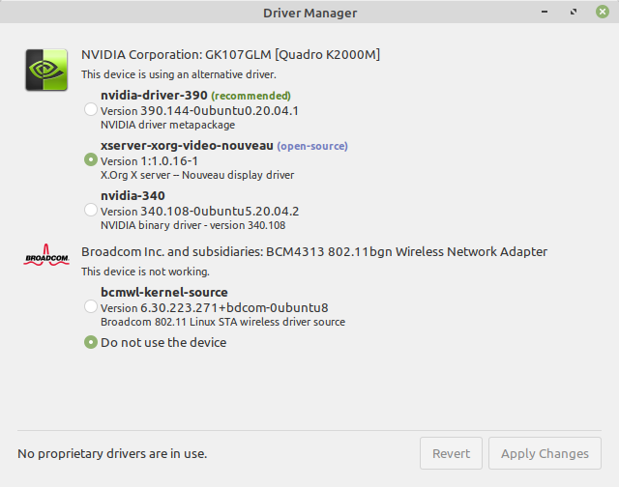
Task: Select bcmwl-kernel-source radio button
Action: (x=91, y=306)
